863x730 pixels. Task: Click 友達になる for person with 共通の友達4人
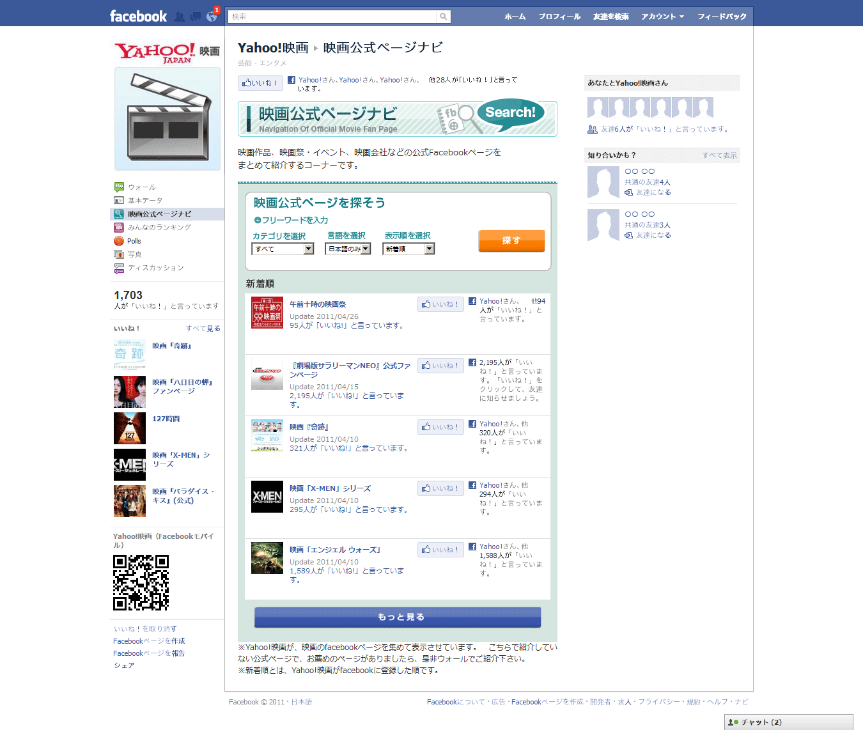coord(653,192)
